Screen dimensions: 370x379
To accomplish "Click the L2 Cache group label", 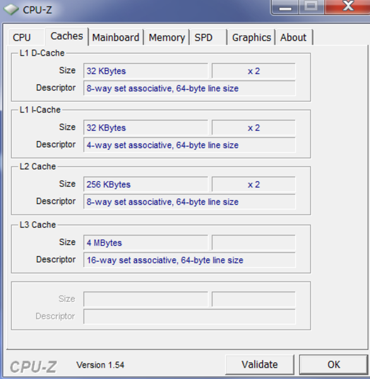I will pos(38,167).
